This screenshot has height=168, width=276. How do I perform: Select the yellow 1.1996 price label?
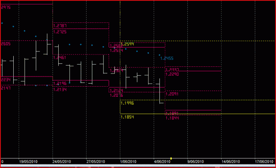[127, 103]
